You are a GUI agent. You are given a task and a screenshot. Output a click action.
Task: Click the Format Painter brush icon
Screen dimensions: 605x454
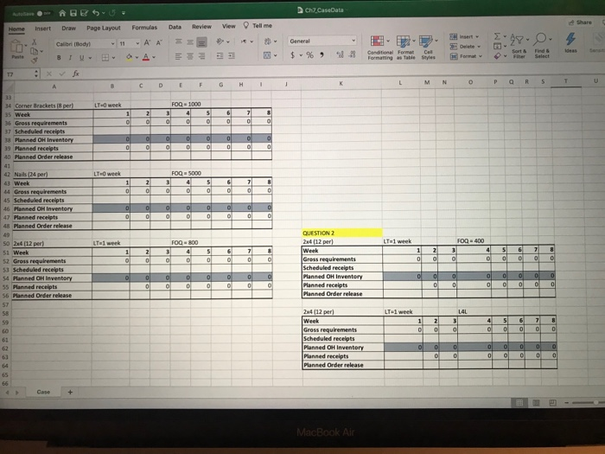35,60
